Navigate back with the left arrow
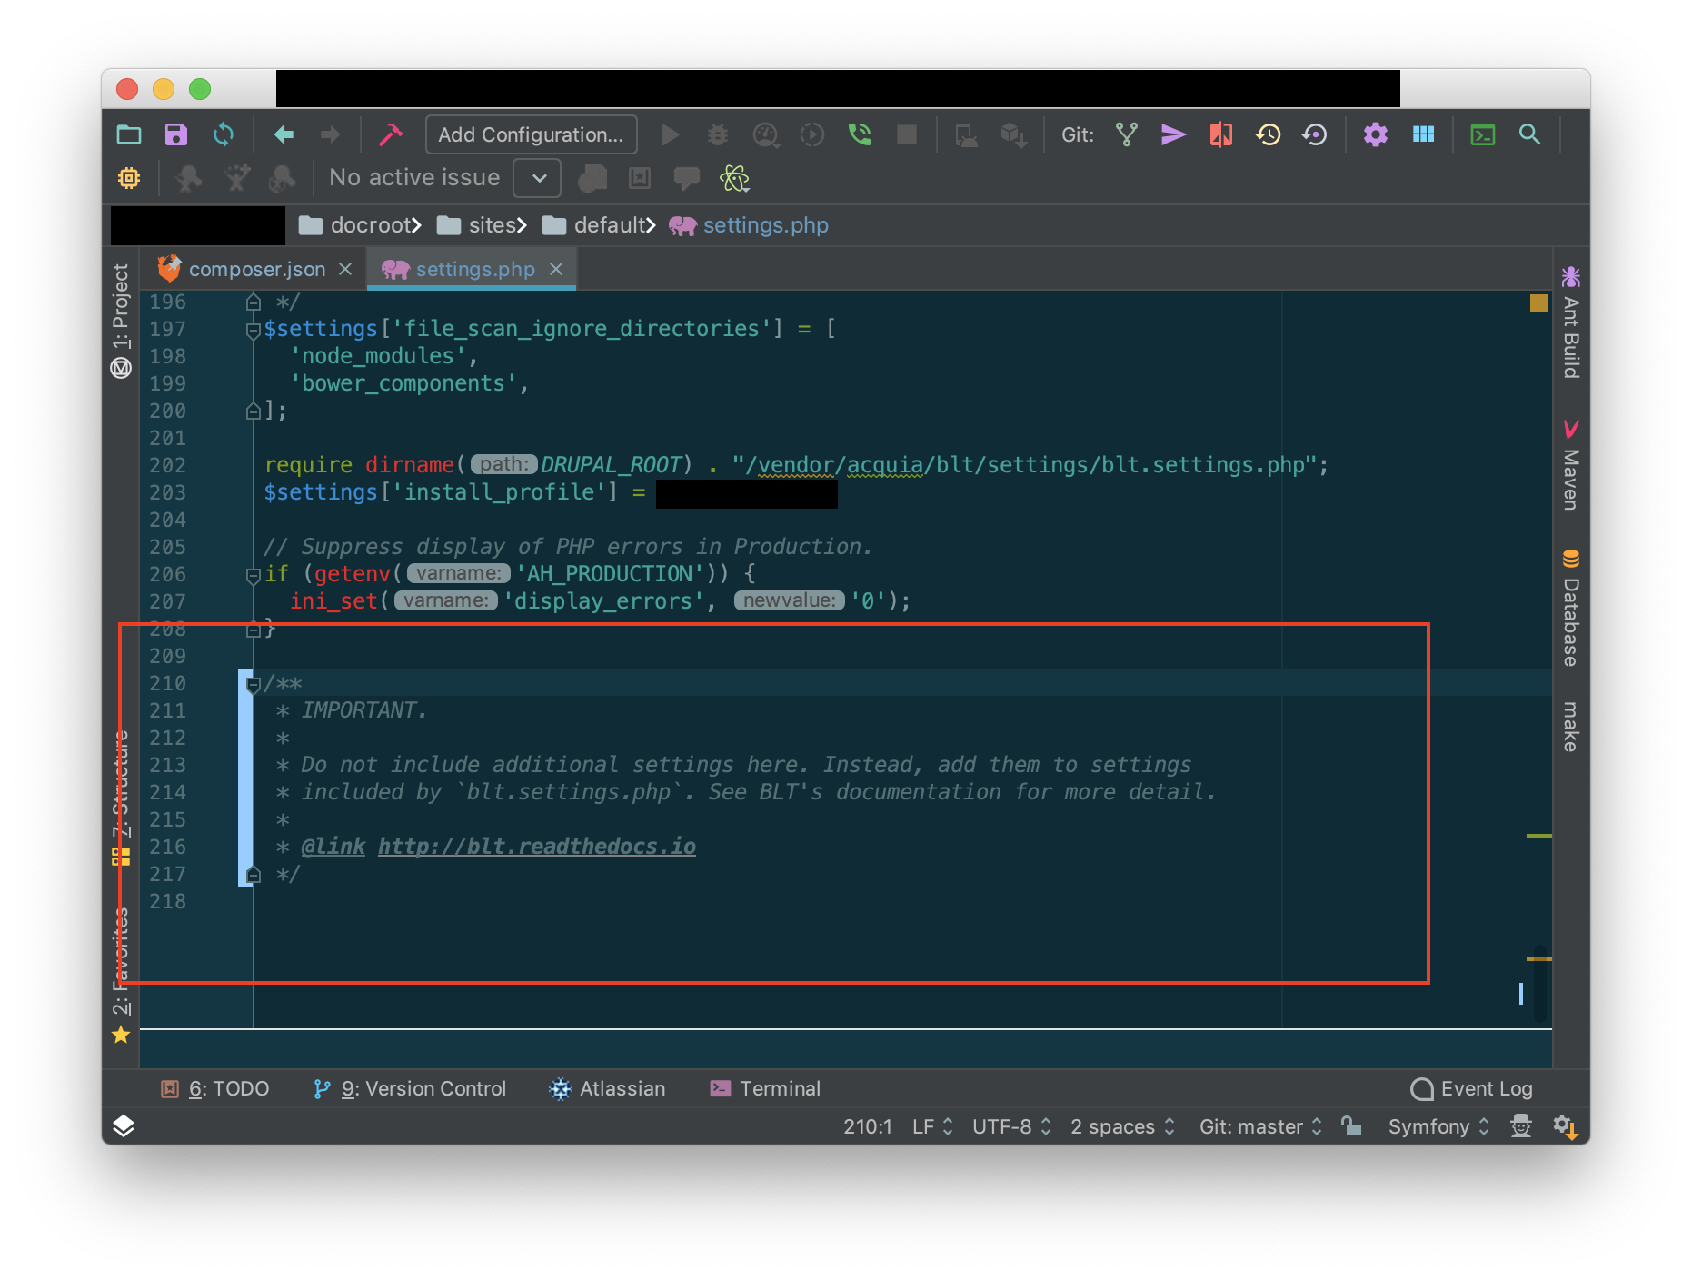 284,135
